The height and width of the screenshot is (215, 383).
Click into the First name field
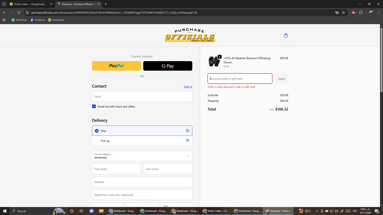[x=116, y=169]
